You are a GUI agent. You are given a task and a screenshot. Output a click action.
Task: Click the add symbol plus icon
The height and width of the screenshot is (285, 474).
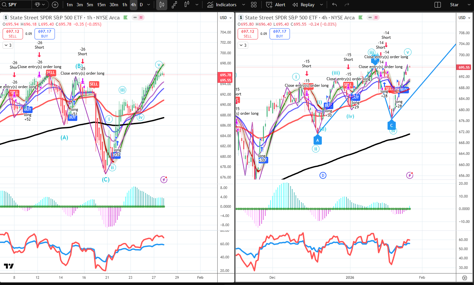[x=55, y=5]
